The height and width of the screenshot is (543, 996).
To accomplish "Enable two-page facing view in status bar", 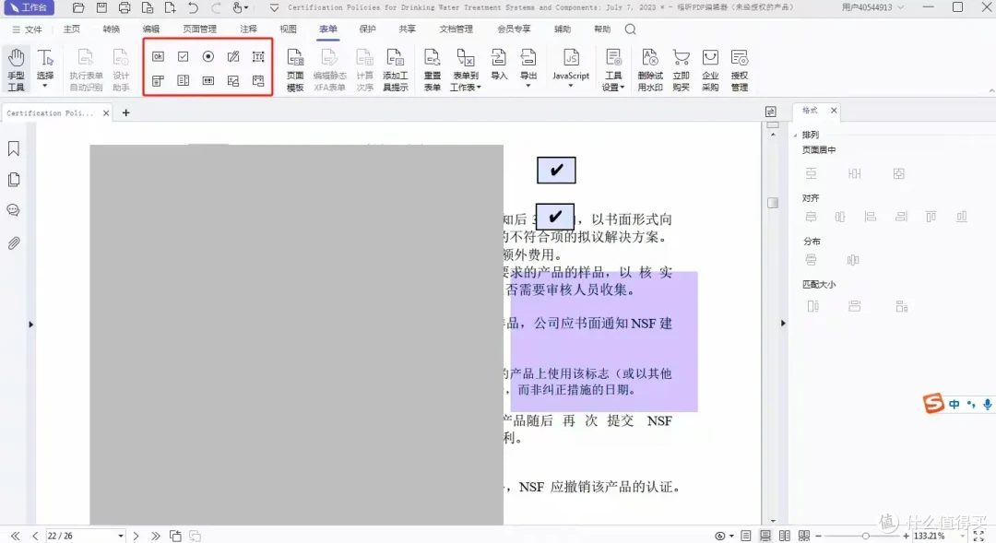I will [785, 536].
